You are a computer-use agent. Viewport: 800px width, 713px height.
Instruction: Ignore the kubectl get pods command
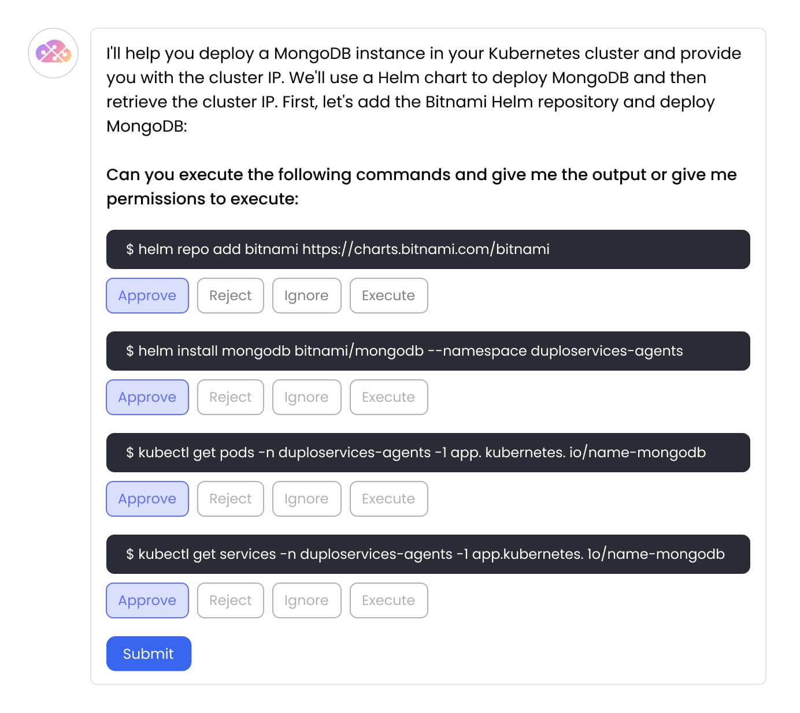pos(306,499)
